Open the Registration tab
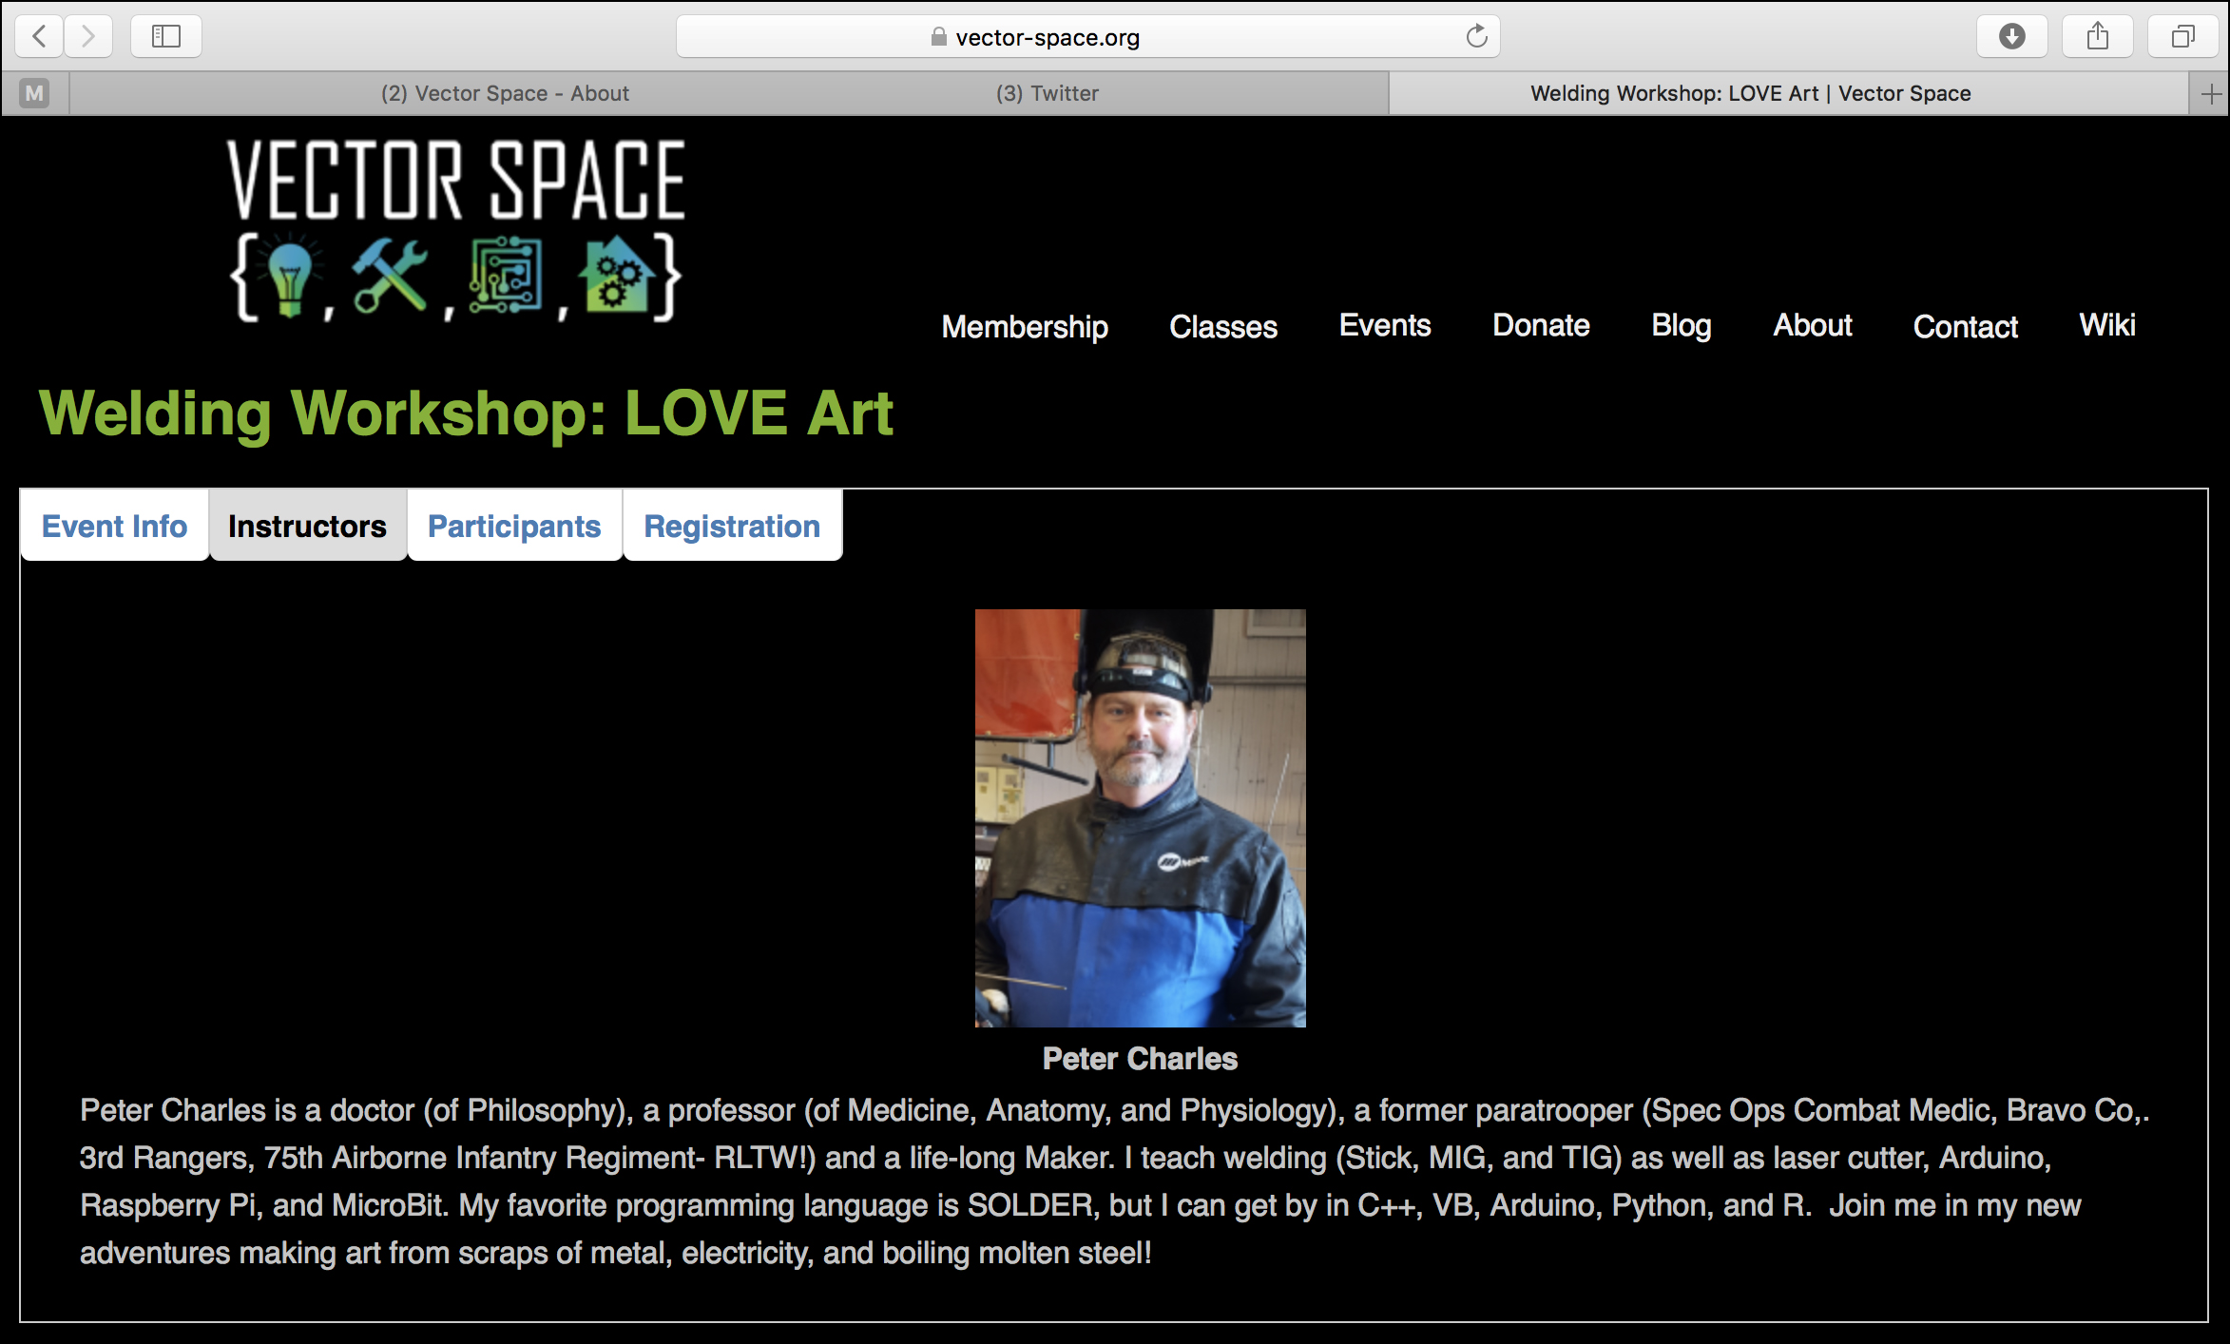 (732, 526)
